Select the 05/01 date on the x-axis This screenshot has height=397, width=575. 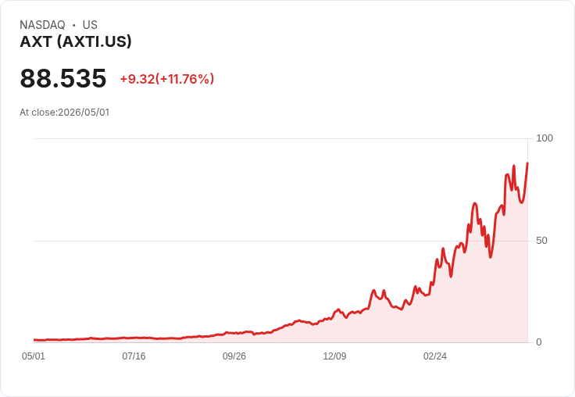34,356
